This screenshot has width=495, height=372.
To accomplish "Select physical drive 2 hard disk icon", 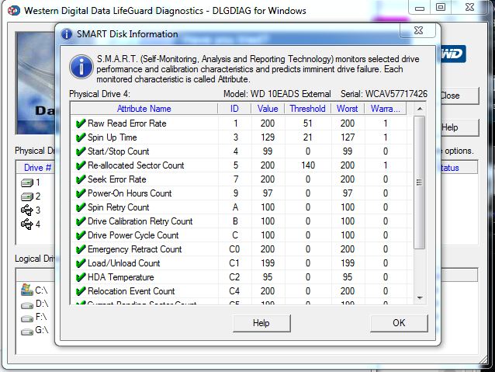I will coord(27,196).
